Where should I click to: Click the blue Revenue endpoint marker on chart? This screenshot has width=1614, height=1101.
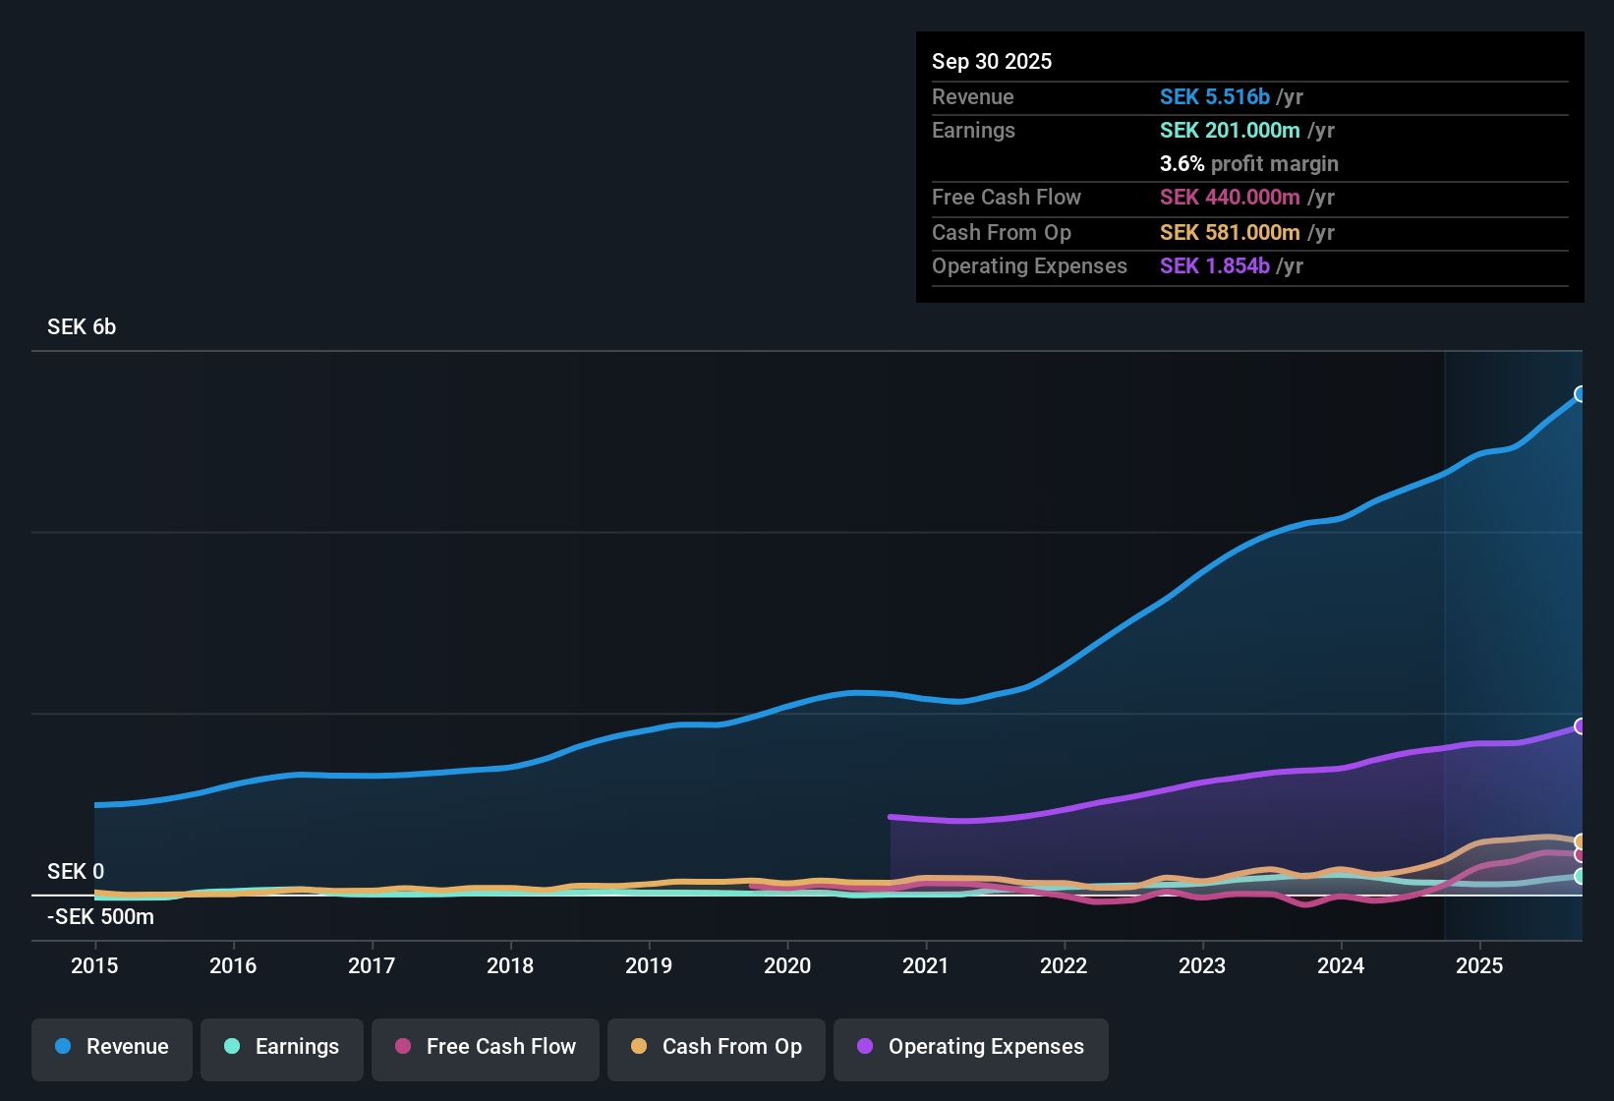[x=1581, y=395]
